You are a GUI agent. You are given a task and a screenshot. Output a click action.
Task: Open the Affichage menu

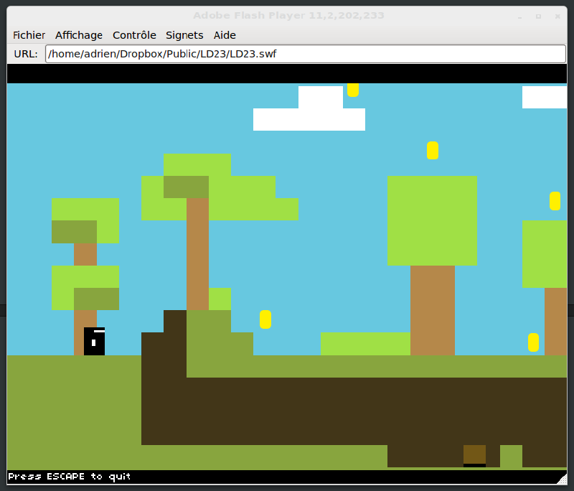[79, 35]
